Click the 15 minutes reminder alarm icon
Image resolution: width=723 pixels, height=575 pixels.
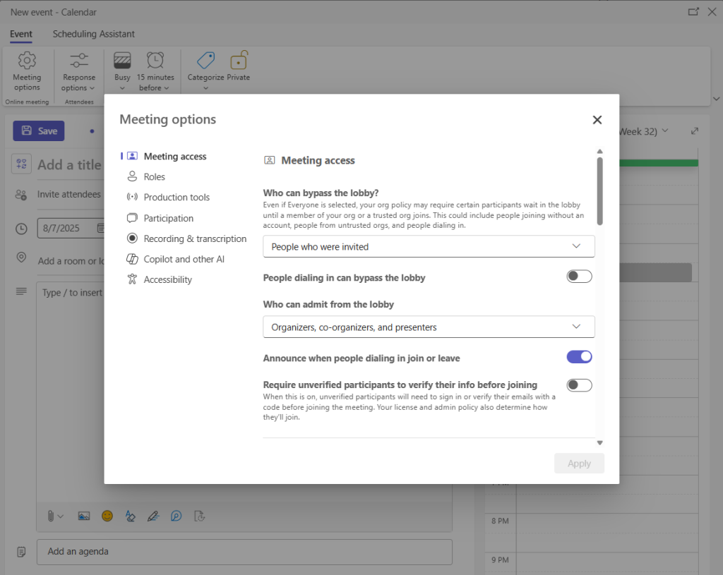(155, 61)
